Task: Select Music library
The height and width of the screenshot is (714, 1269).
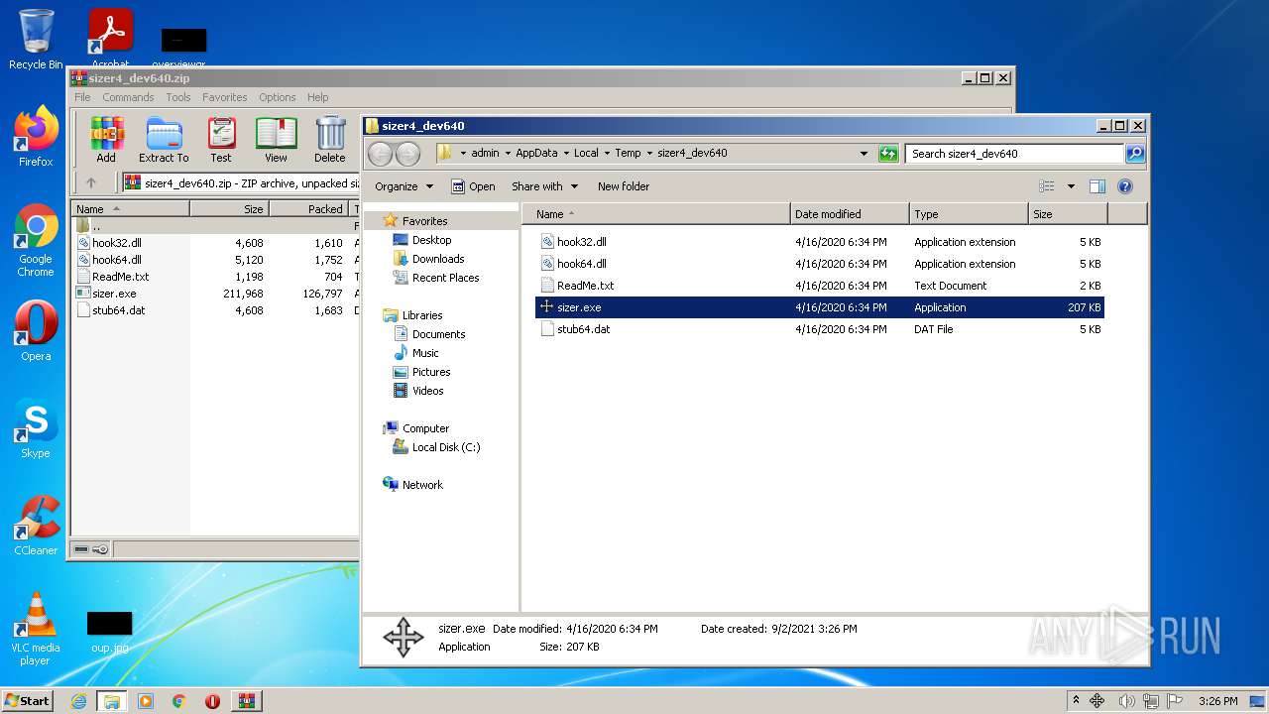Action: (425, 353)
